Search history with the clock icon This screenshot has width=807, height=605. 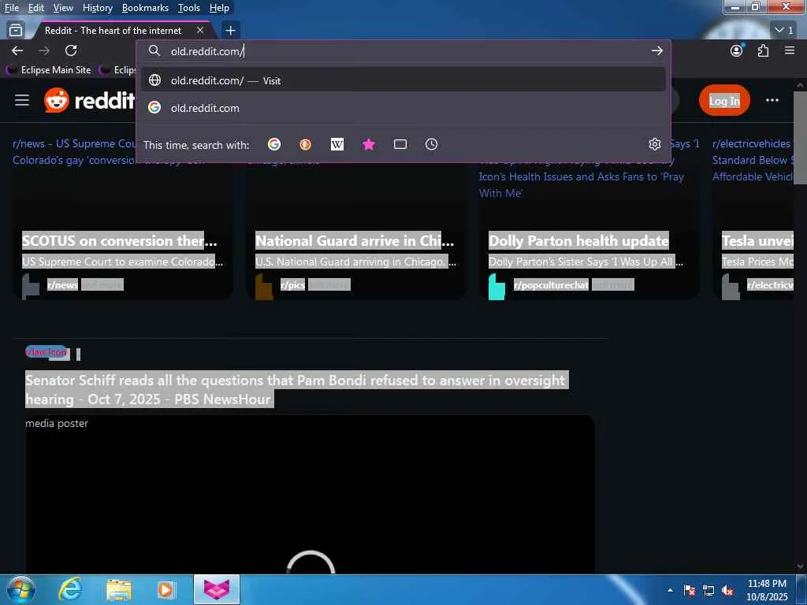431,145
